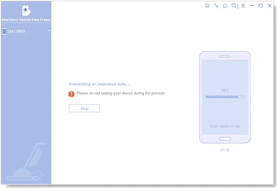The image size is (277, 188).
Task: Click the 'Please do not unplug' warning text
Action: coord(121,93)
